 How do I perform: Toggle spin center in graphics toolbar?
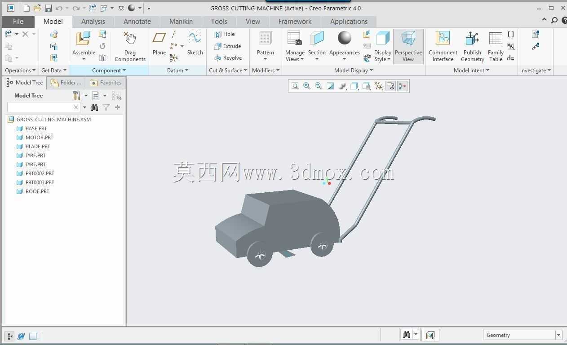402,86
